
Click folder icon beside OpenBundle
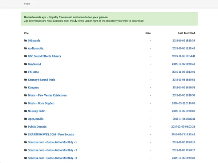point(25,119)
